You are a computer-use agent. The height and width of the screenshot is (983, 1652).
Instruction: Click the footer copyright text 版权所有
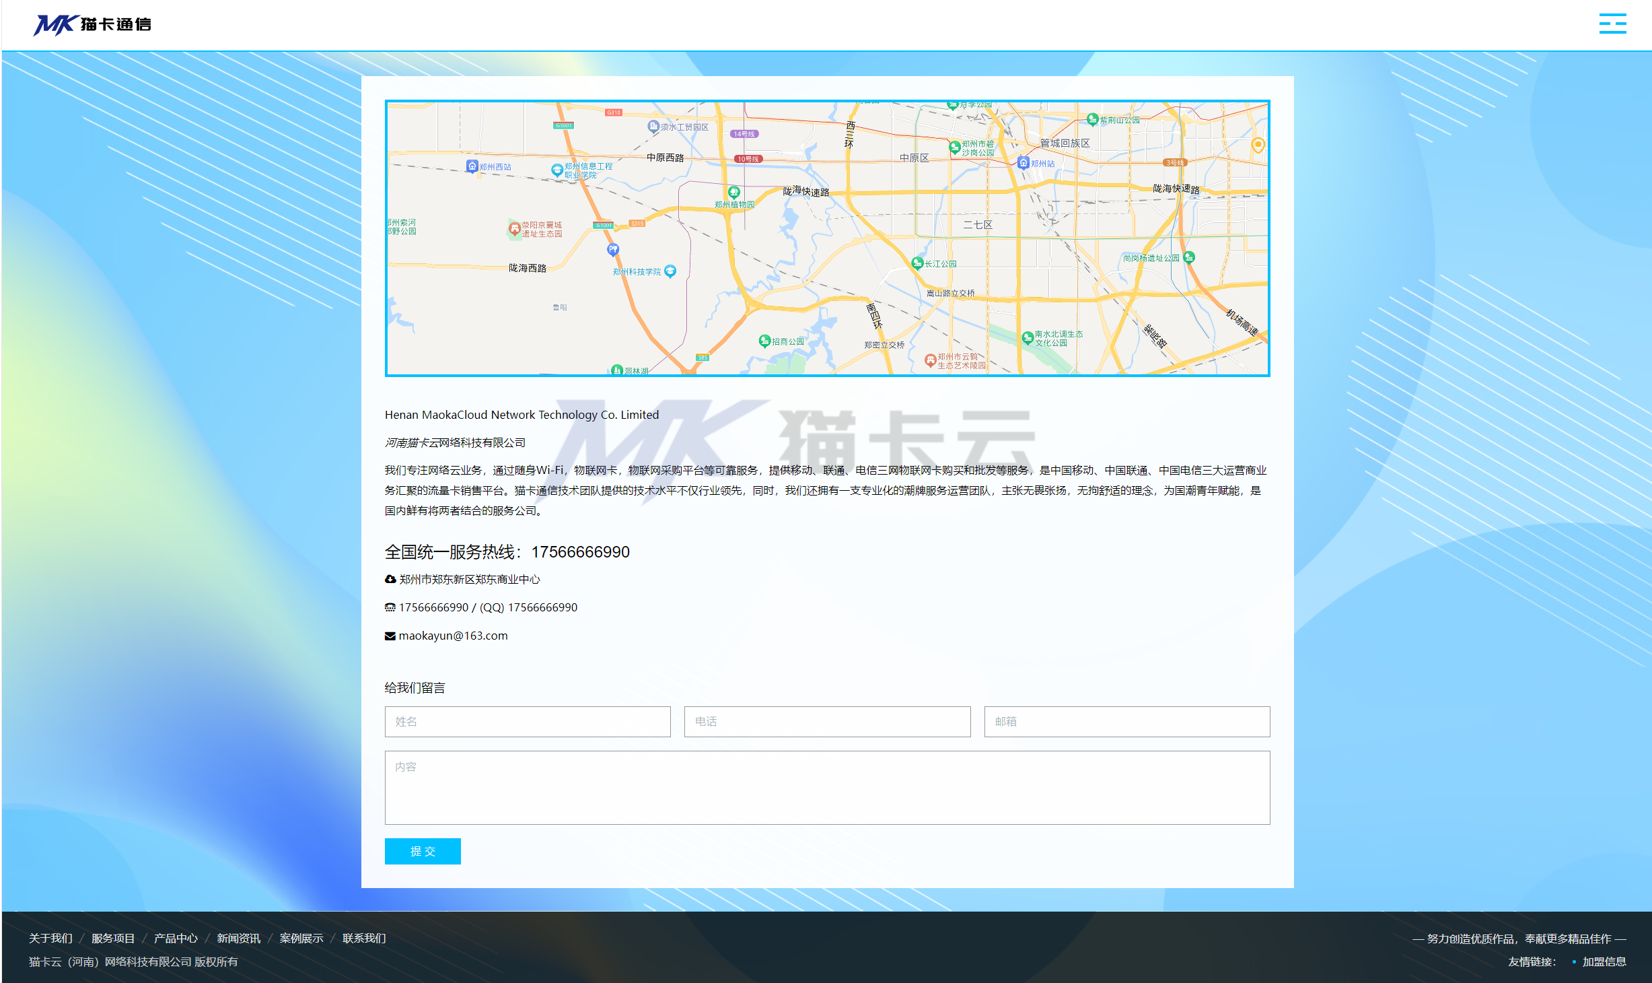pyautogui.click(x=216, y=961)
